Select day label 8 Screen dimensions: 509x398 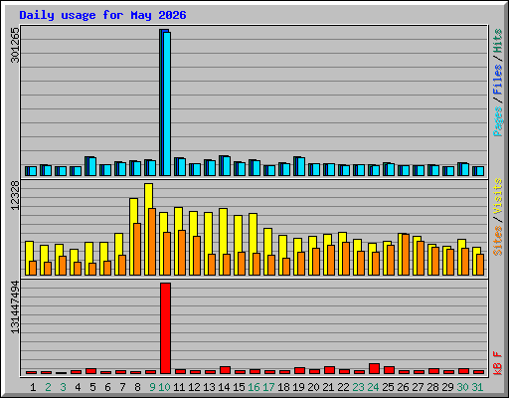[137, 387]
